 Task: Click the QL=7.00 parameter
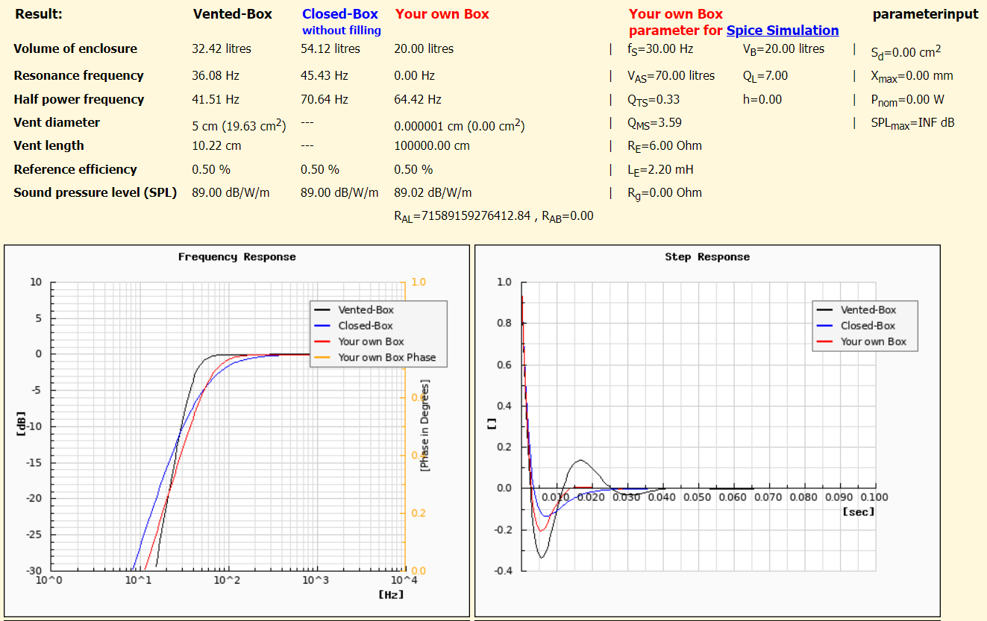[x=765, y=76]
